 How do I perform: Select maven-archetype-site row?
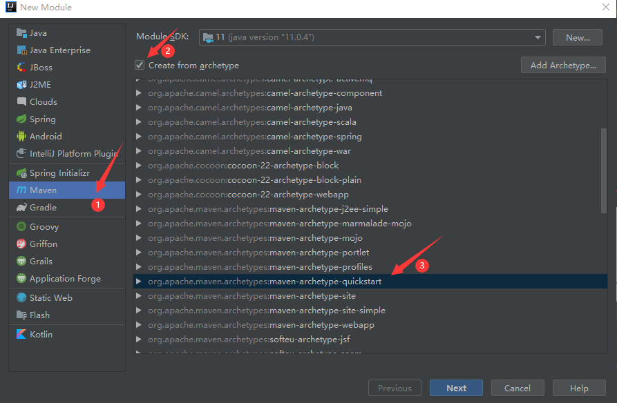point(370,295)
